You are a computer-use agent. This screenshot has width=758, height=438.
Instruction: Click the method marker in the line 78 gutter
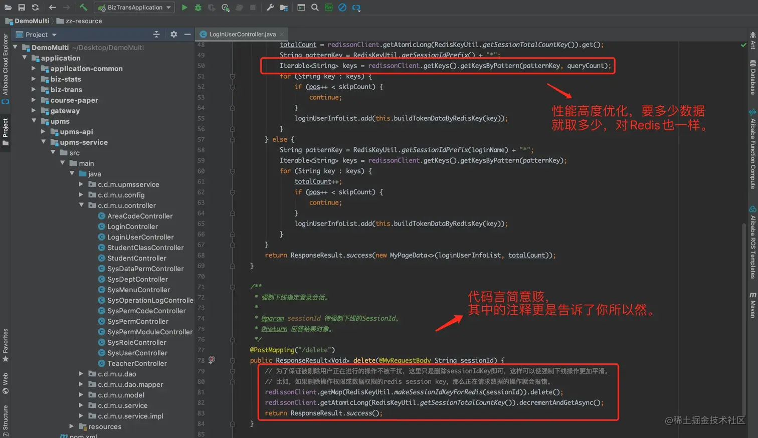coord(212,360)
